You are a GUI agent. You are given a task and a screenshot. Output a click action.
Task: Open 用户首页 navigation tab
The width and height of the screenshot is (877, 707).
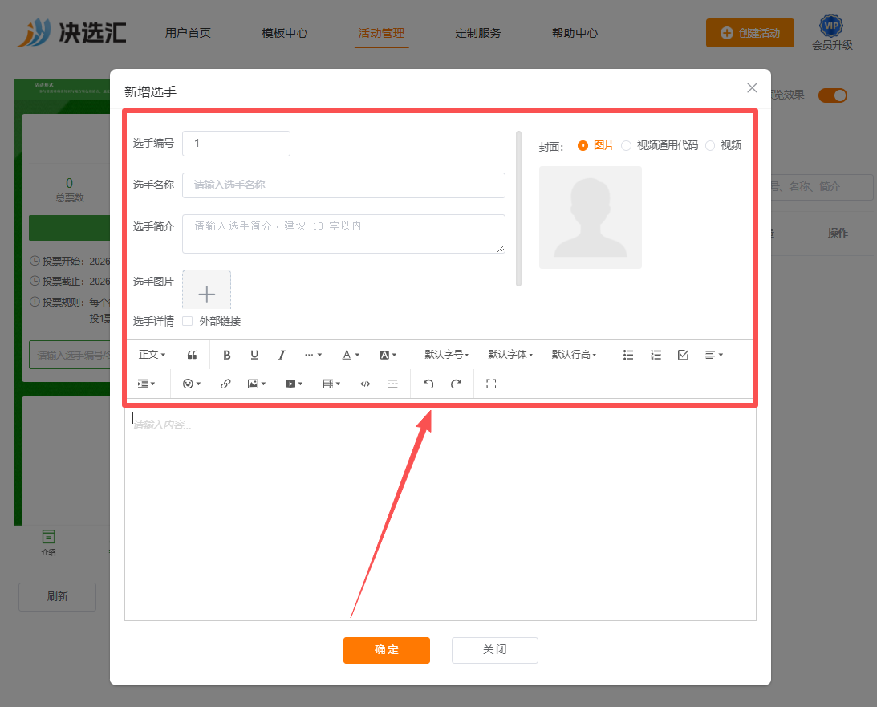tap(188, 33)
